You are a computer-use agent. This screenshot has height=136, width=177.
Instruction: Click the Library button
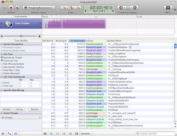19,109
